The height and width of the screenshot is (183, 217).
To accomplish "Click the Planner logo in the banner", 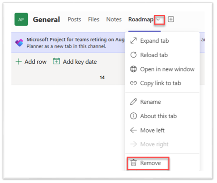I will (19, 43).
